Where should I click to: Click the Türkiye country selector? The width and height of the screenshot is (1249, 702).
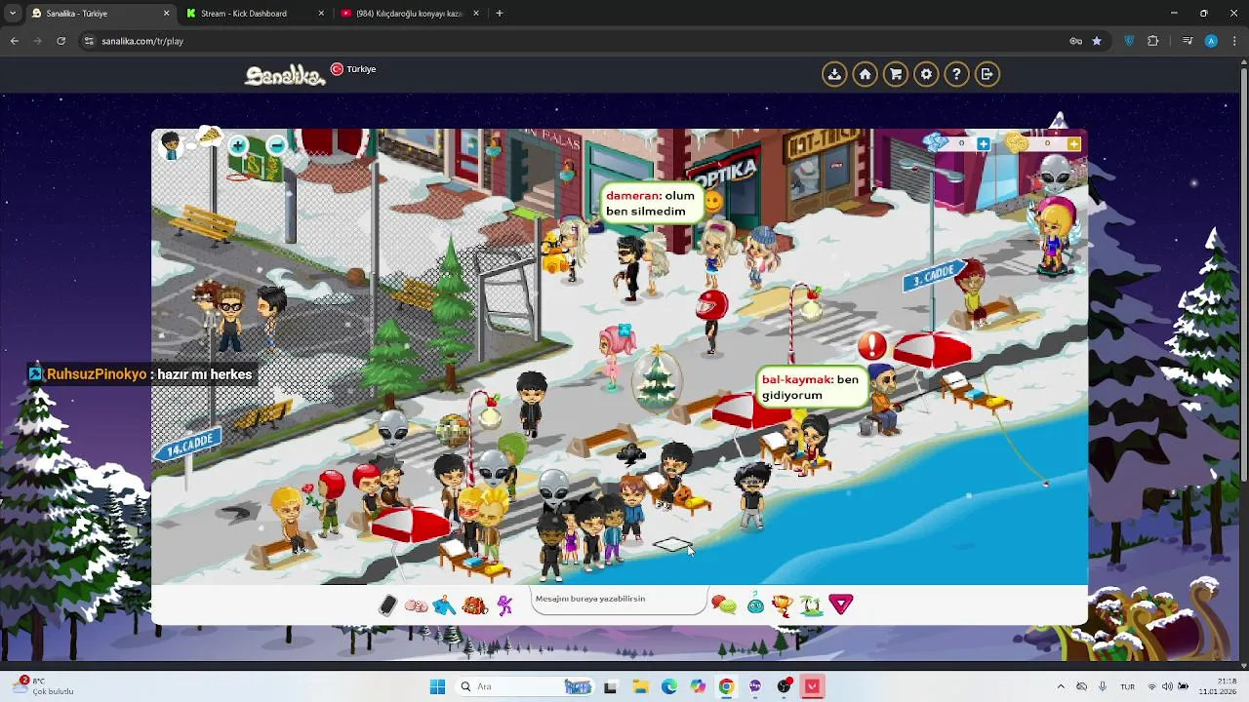click(353, 69)
